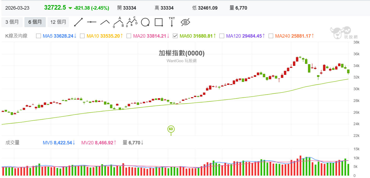Select the rectangle drawing tool

[x=159, y=22]
